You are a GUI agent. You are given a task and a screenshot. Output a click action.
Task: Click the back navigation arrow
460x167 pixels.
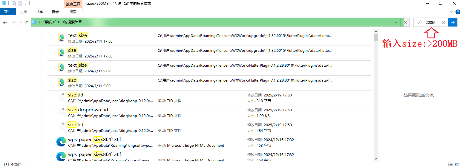coord(5,22)
